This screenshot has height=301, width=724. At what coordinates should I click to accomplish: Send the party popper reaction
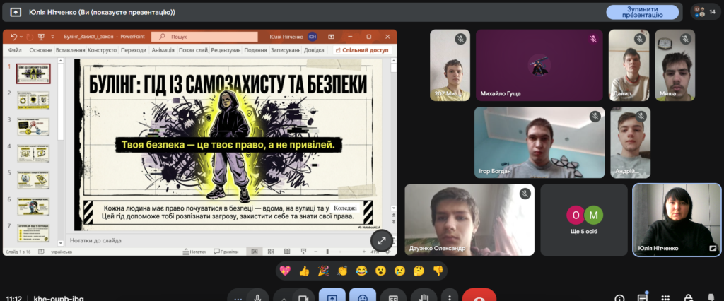point(323,270)
